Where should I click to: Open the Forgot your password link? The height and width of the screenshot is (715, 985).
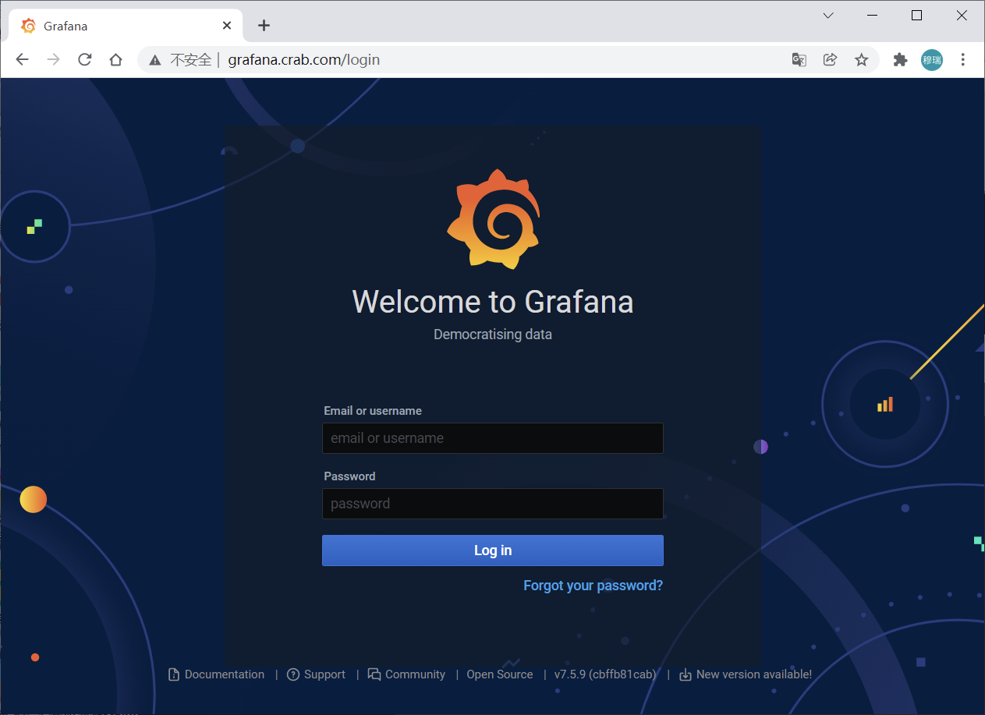(x=593, y=586)
